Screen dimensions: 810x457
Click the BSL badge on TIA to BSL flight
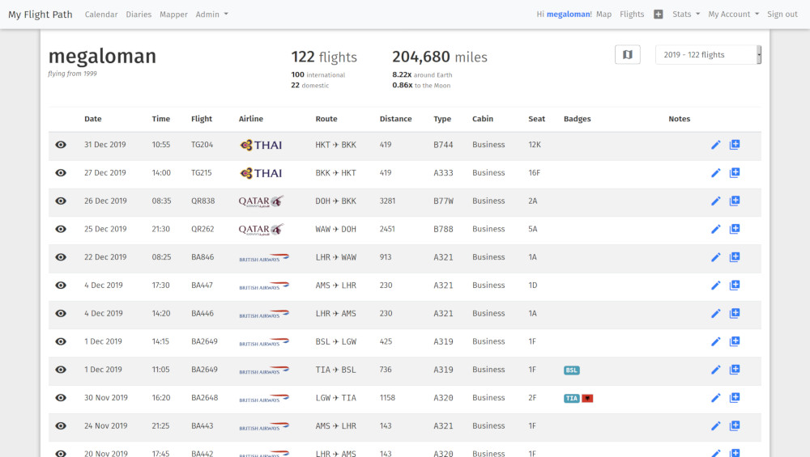(572, 370)
